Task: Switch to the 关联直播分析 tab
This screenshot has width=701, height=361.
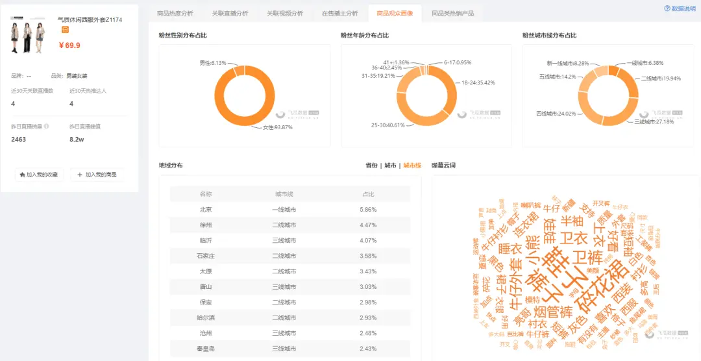Action: (x=230, y=14)
